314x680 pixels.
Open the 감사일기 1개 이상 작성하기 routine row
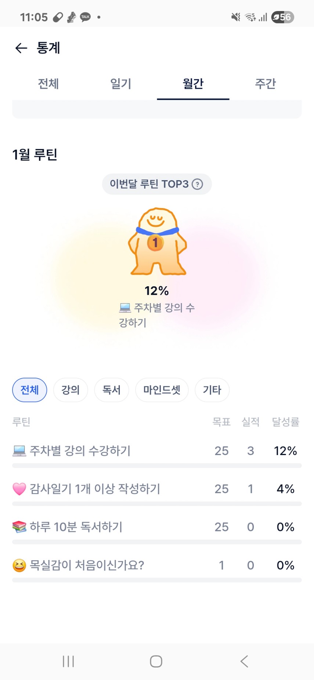[95, 489]
